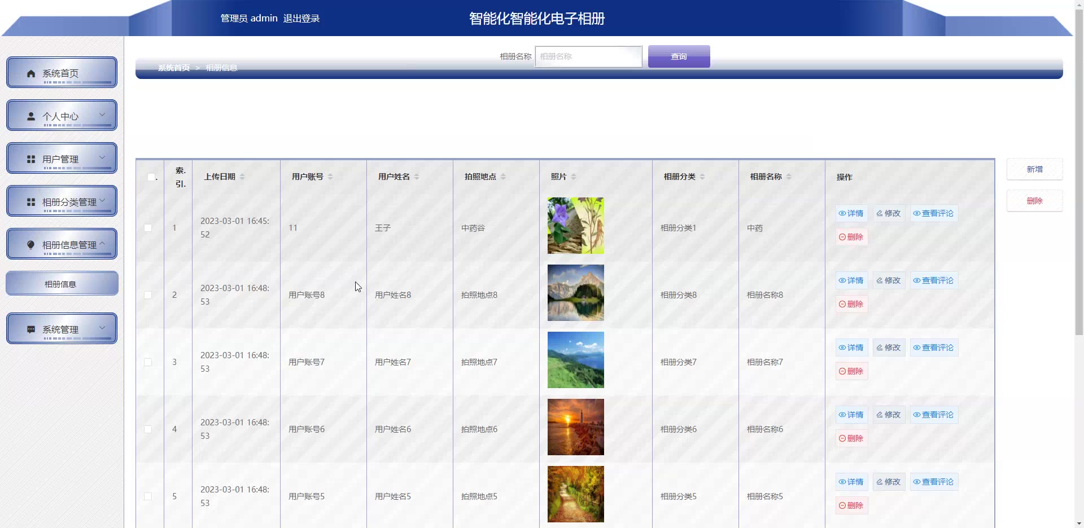This screenshot has height=528, width=1084.
Task: Open the 用户管理 sidebar menu
Action: click(x=62, y=158)
